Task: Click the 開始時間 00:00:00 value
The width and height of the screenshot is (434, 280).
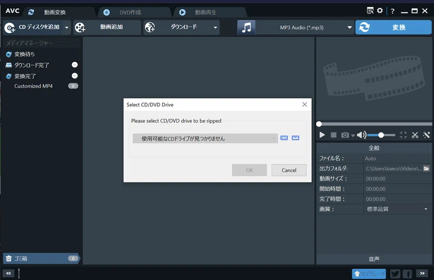Action: click(x=375, y=189)
